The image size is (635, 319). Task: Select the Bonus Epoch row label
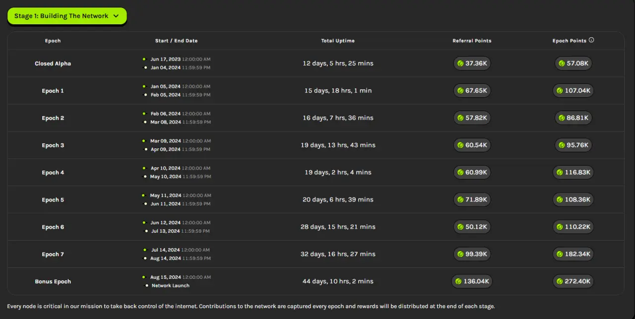[53, 282]
